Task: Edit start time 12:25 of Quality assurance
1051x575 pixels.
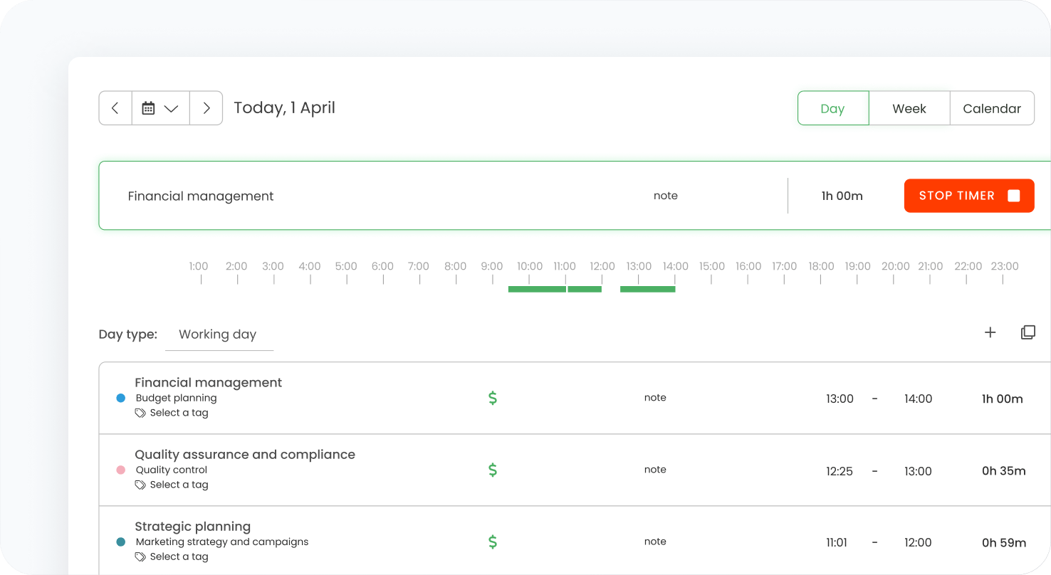Action: [840, 471]
